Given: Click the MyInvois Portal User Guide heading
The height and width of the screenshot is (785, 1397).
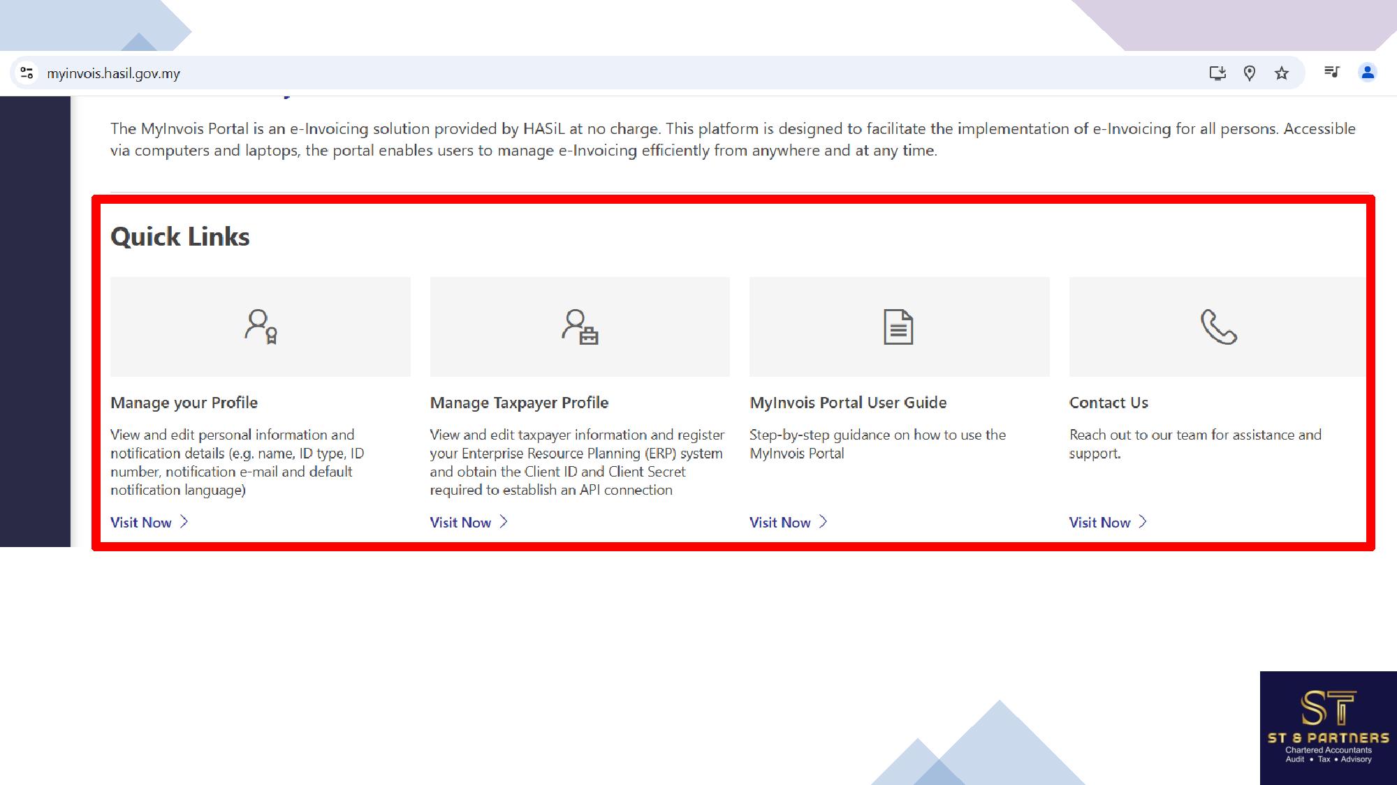Looking at the screenshot, I should click(848, 403).
